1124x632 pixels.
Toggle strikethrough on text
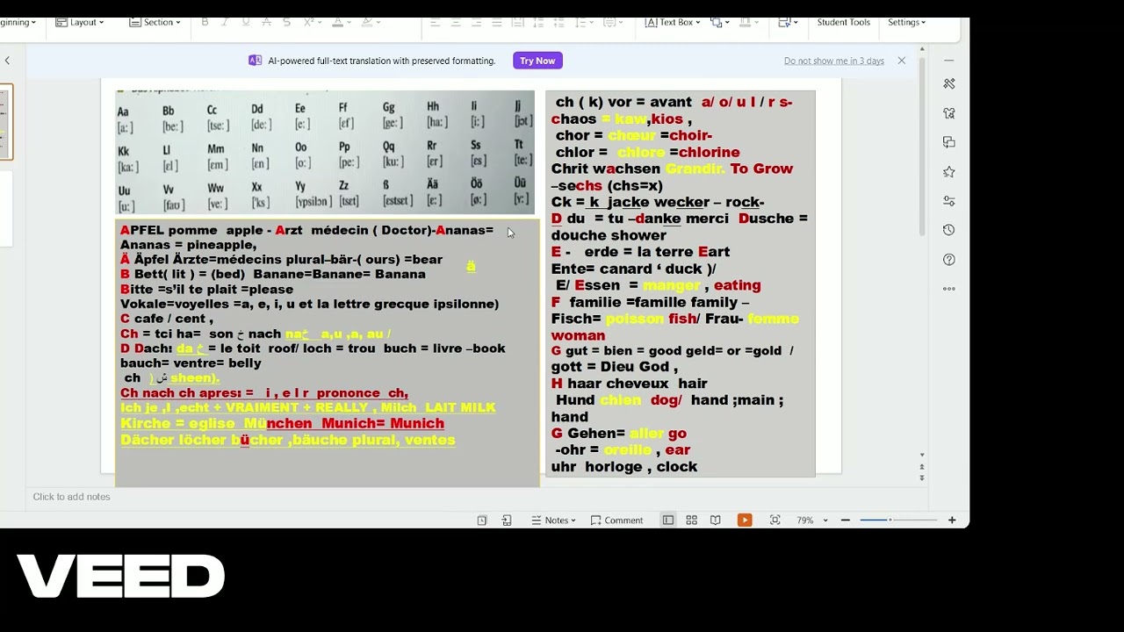tap(266, 22)
